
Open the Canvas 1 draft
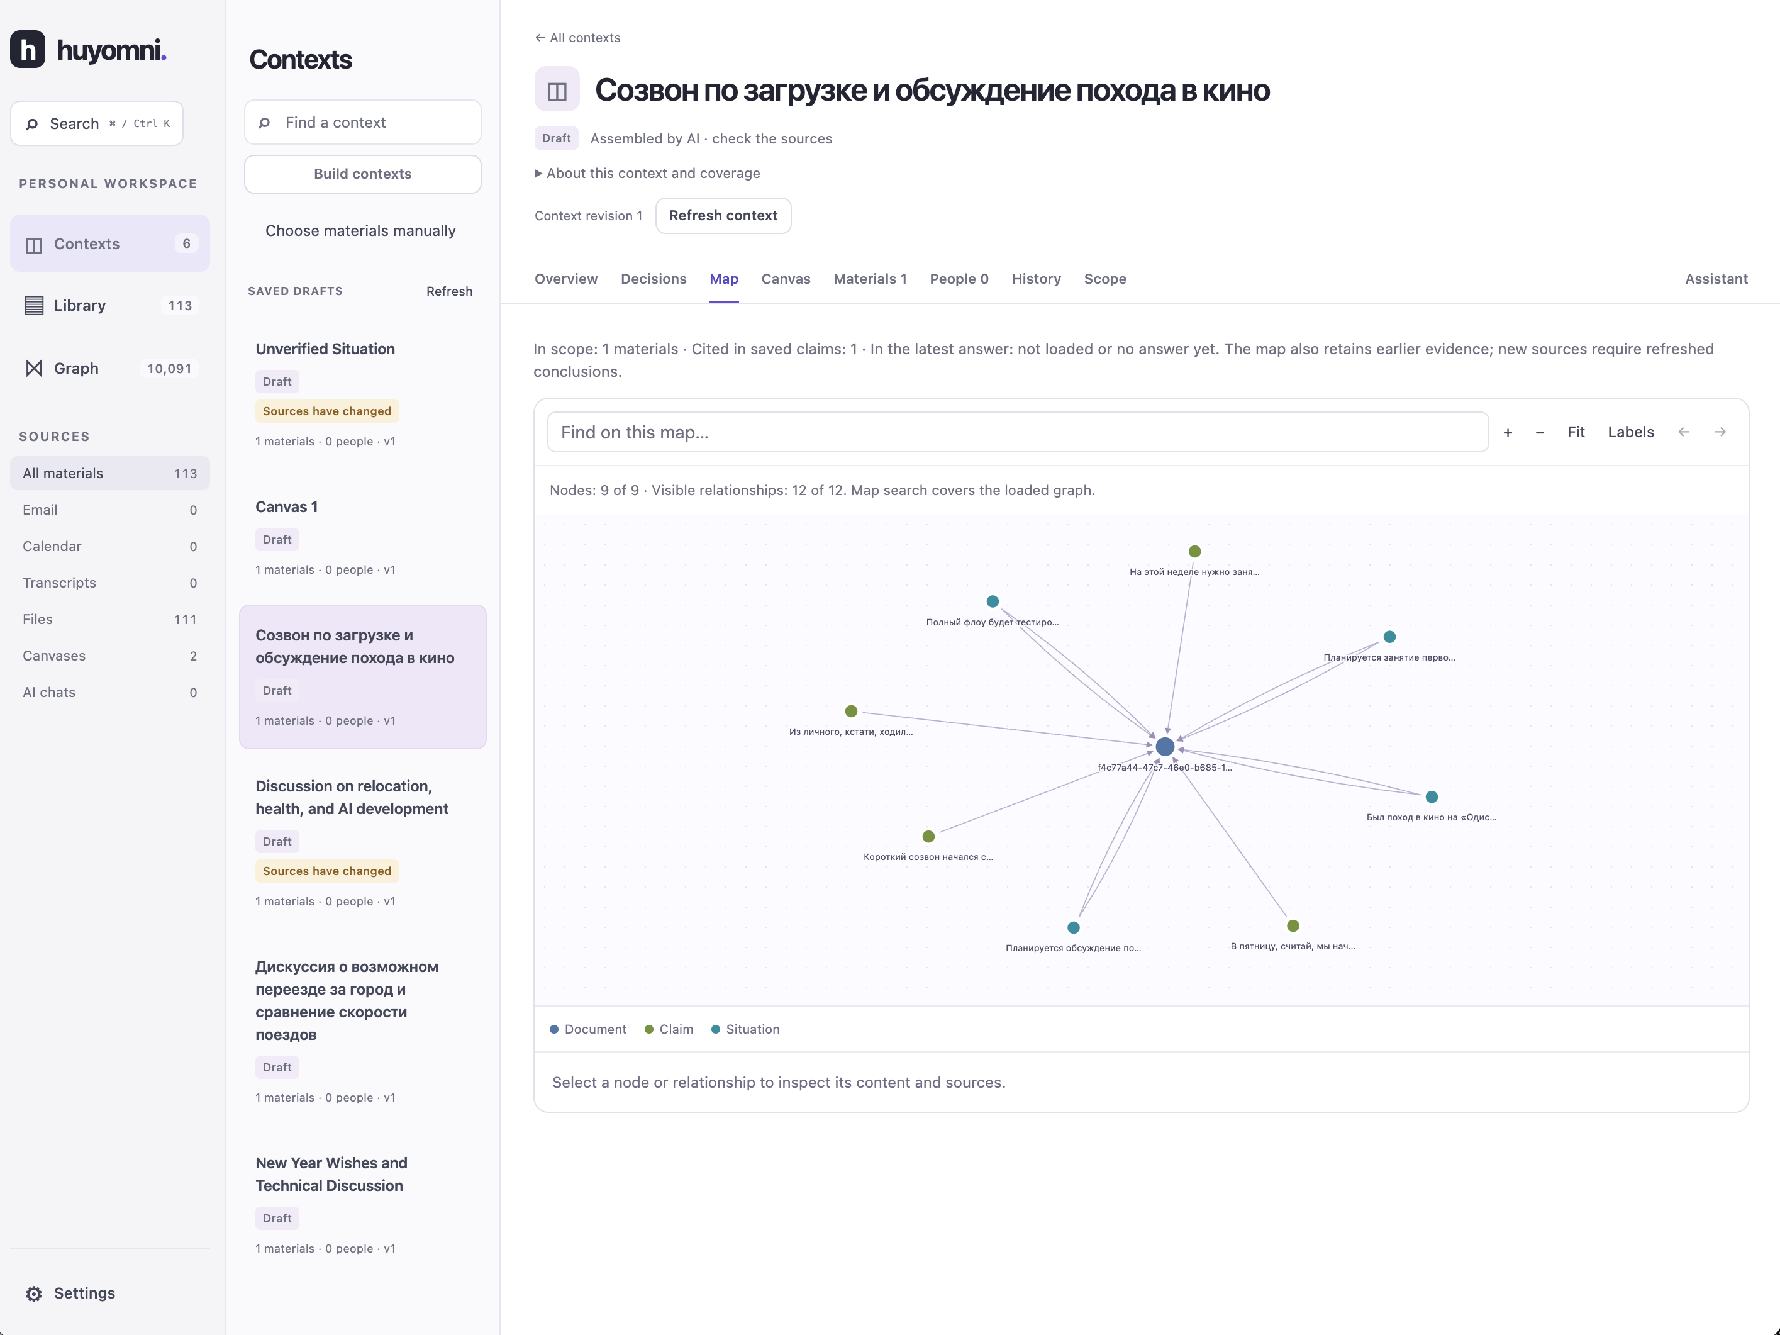(362, 537)
